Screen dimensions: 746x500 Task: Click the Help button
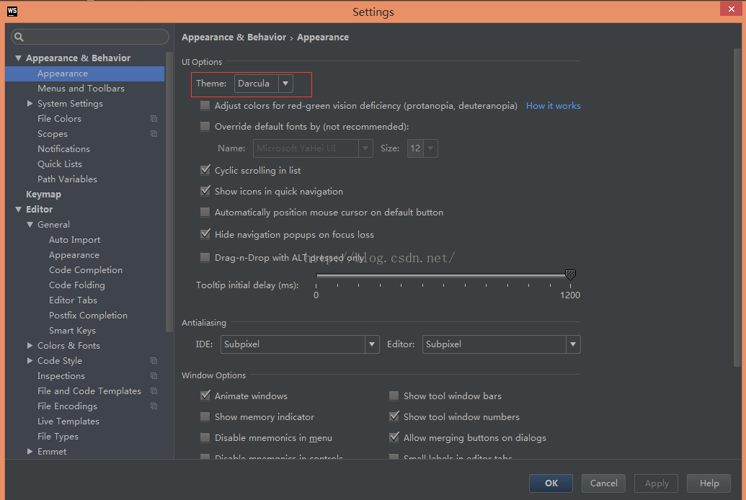709,483
